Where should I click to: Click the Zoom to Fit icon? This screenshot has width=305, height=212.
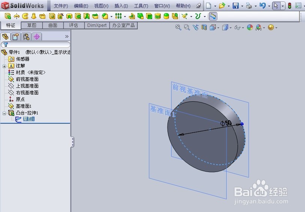point(178,27)
